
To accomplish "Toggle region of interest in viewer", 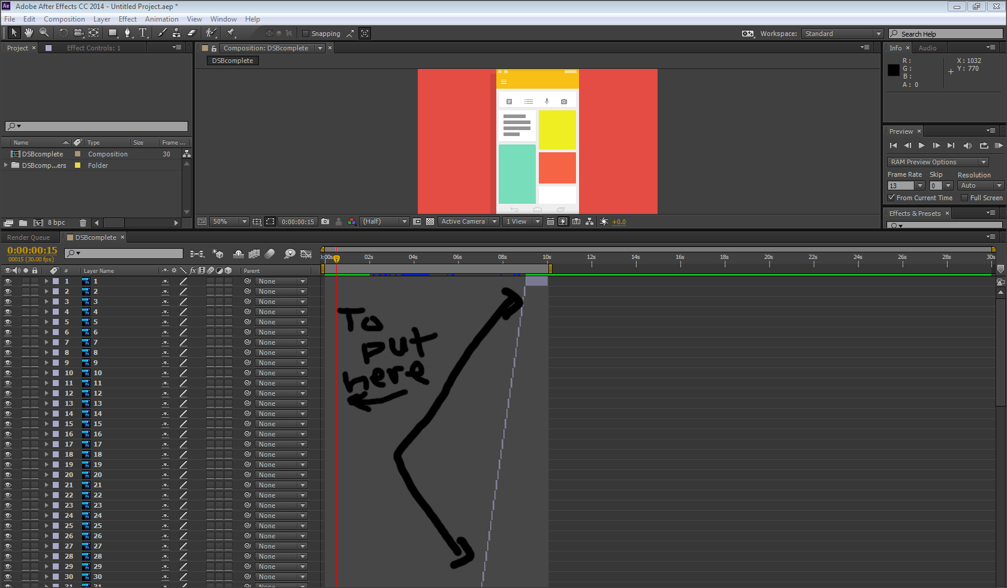I will [x=270, y=222].
